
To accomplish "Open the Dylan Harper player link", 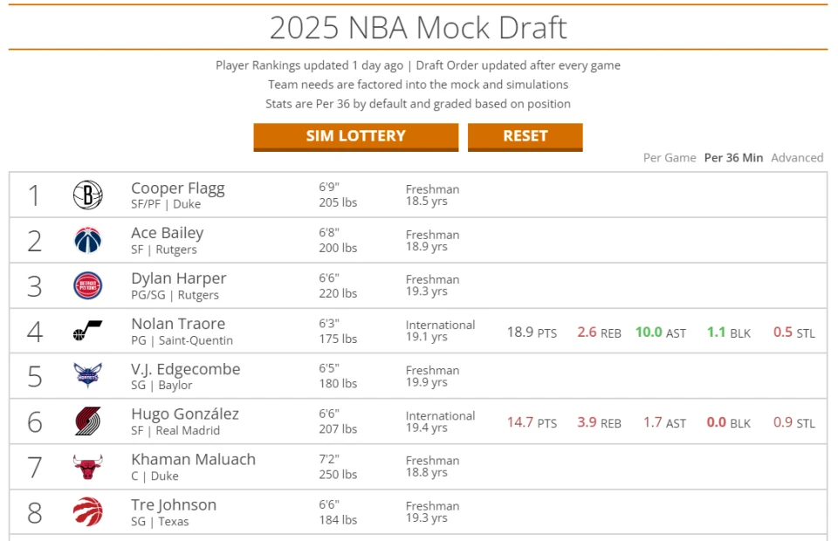I will [x=178, y=278].
